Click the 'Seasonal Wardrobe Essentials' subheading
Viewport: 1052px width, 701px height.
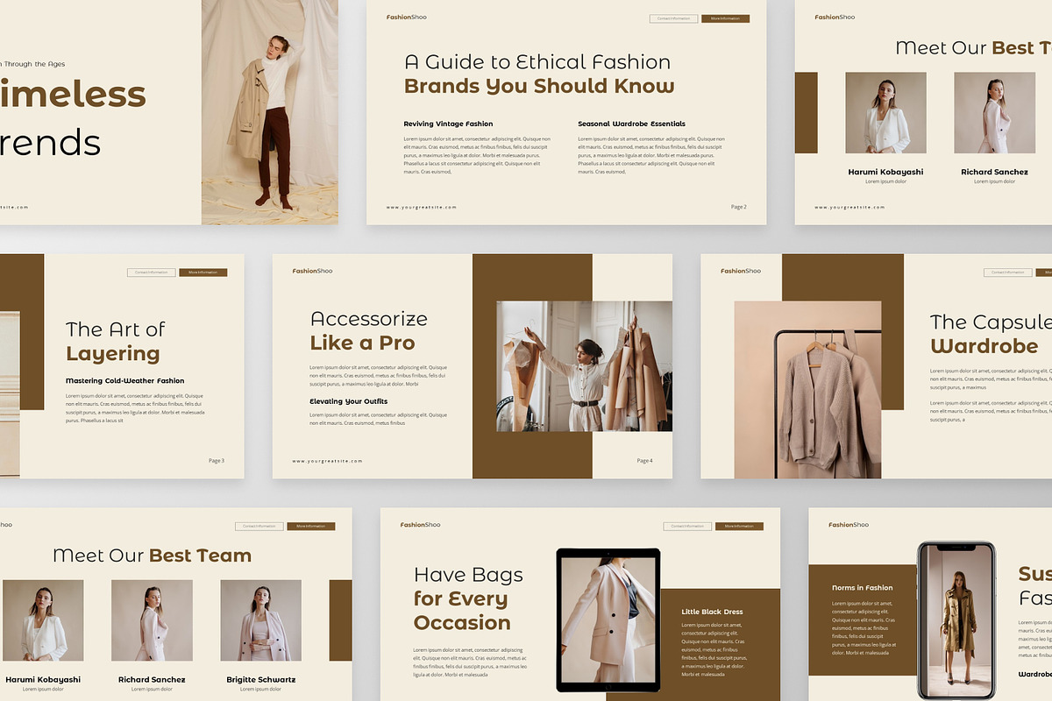pos(631,124)
